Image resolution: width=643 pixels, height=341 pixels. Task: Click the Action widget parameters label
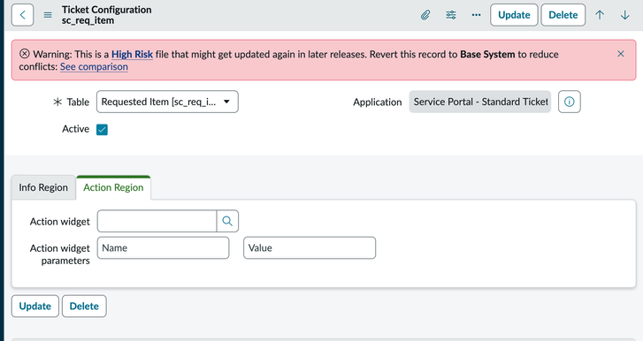[x=60, y=254]
